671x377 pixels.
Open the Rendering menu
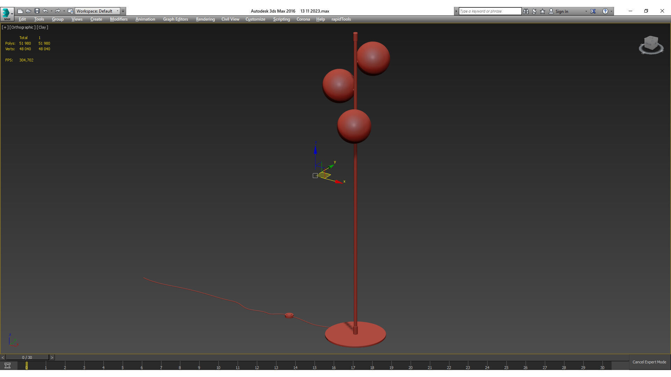pyautogui.click(x=205, y=19)
